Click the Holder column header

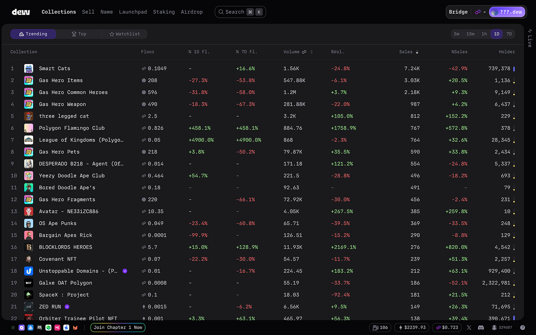click(507, 52)
